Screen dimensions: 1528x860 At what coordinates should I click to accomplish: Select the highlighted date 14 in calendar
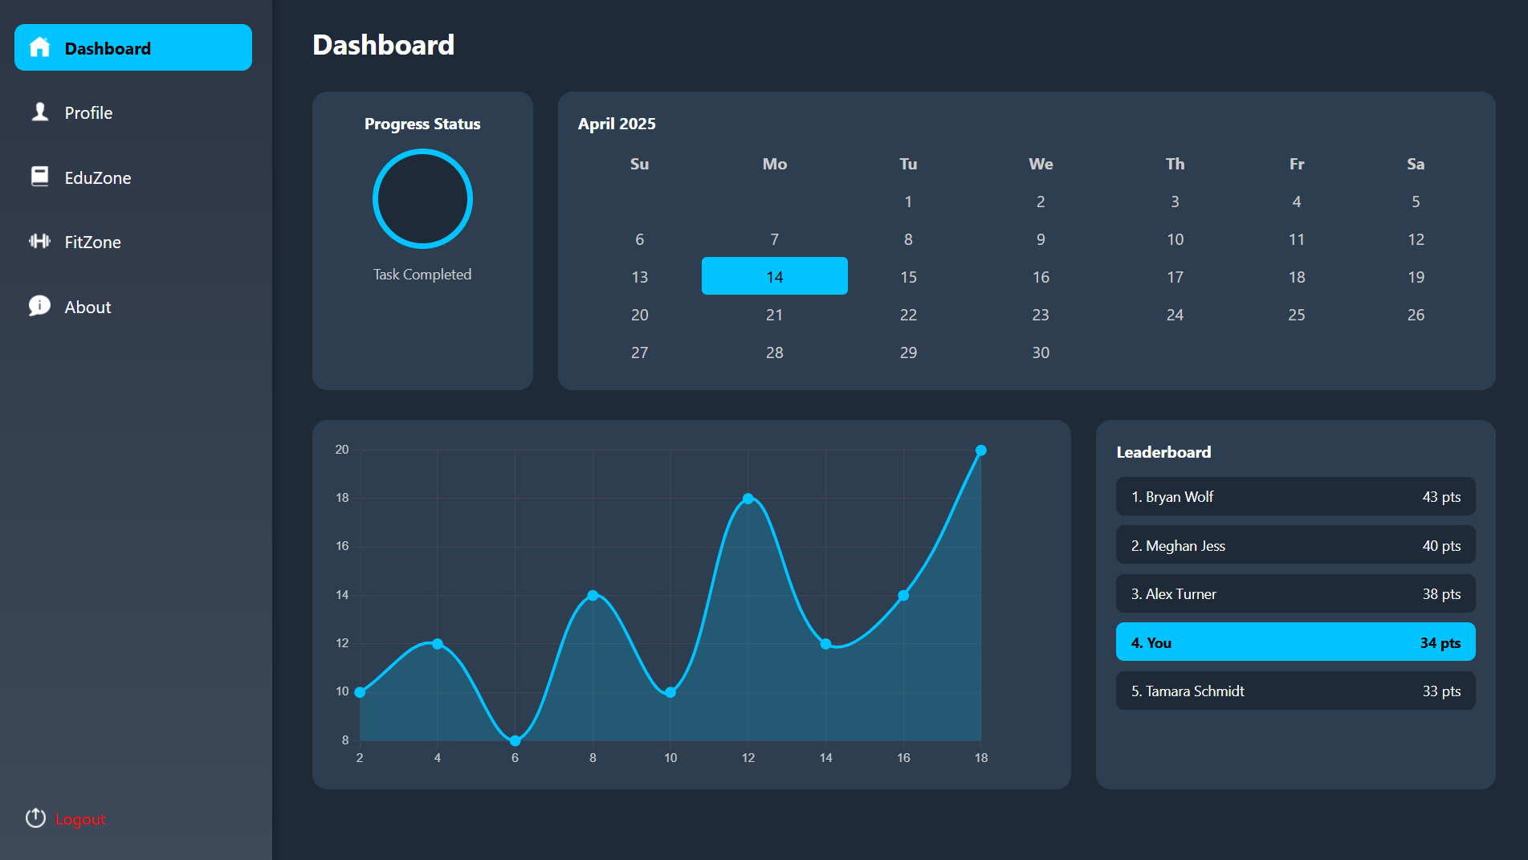pos(775,276)
